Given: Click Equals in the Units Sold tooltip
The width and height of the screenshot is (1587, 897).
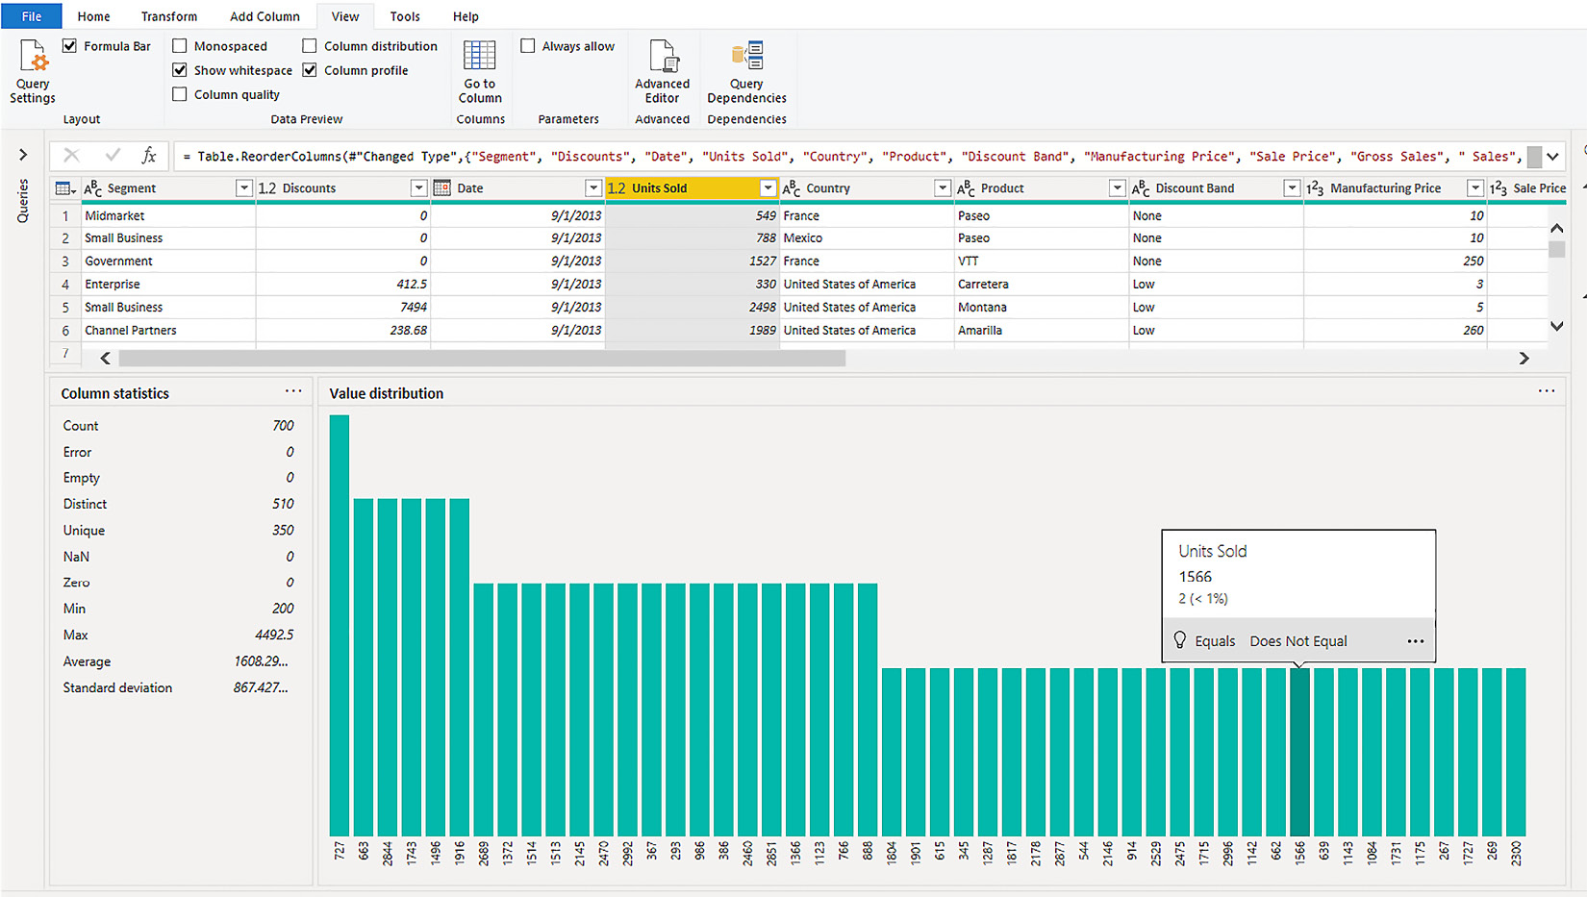Looking at the screenshot, I should click(x=1214, y=641).
